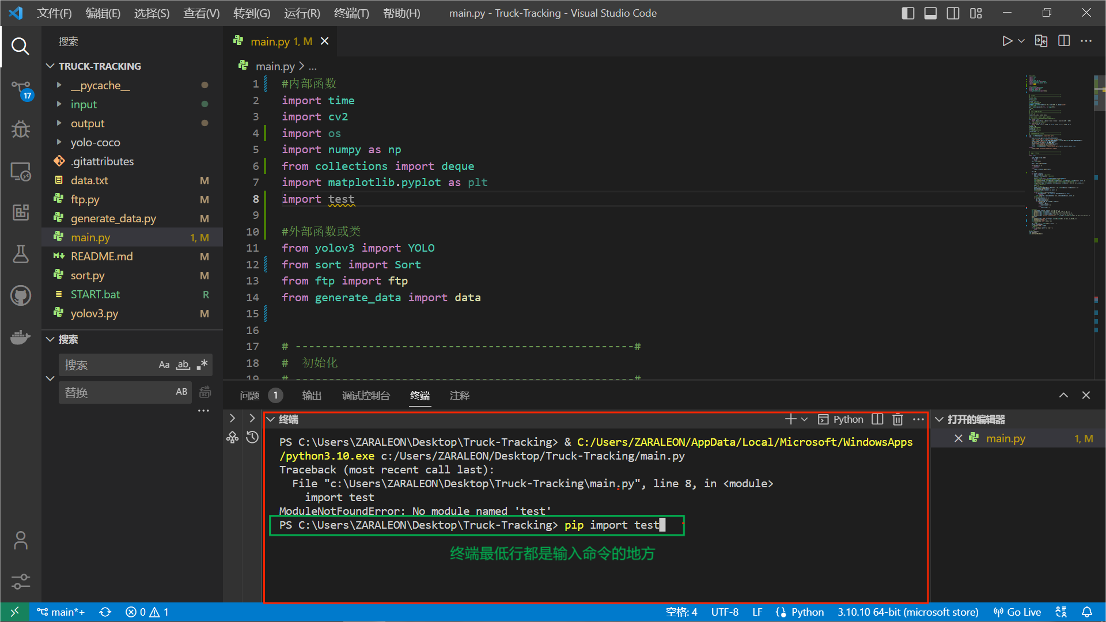Click the run/debug dropdown arrow

pyautogui.click(x=1022, y=42)
